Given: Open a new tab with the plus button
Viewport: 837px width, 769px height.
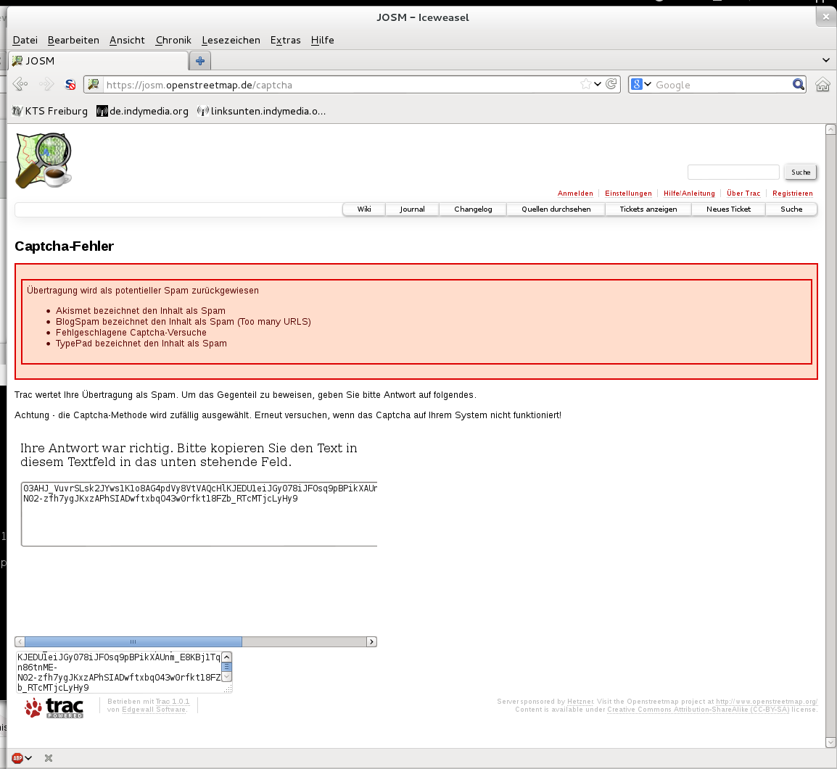Looking at the screenshot, I should coord(200,61).
